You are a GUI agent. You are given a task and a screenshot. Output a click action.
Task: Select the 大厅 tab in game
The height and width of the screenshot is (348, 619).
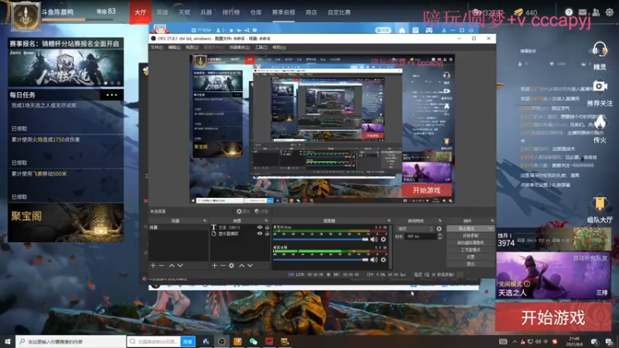140,12
